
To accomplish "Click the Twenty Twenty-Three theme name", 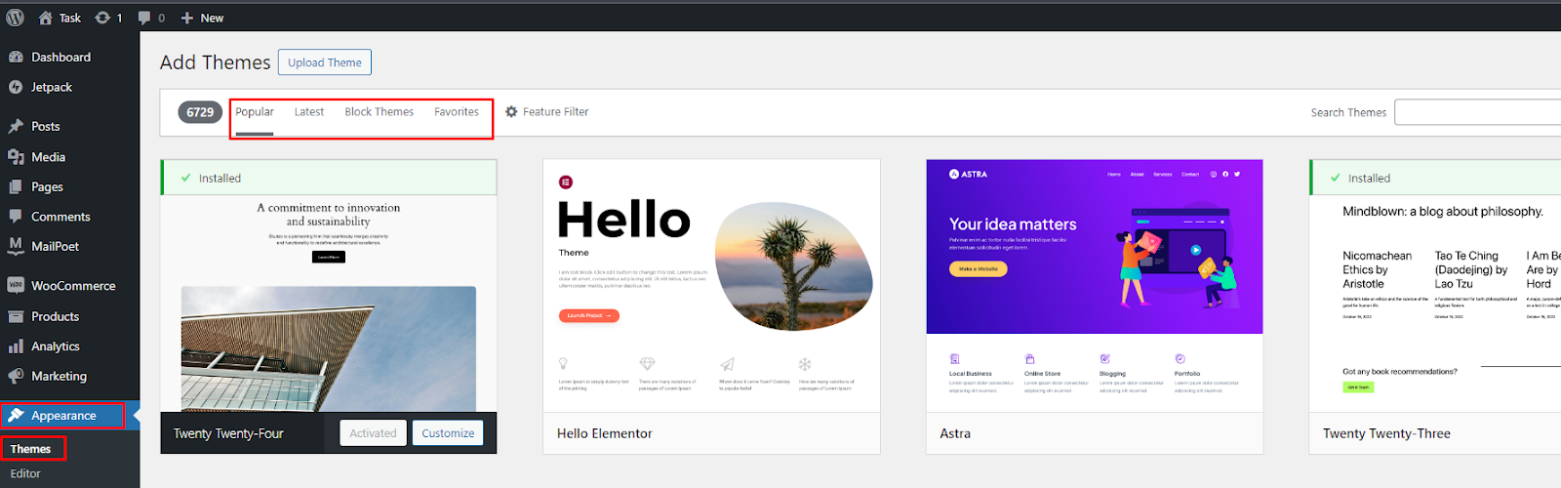I will (1386, 433).
